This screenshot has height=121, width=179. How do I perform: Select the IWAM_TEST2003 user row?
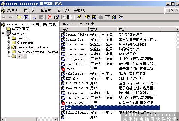click(x=110, y=88)
